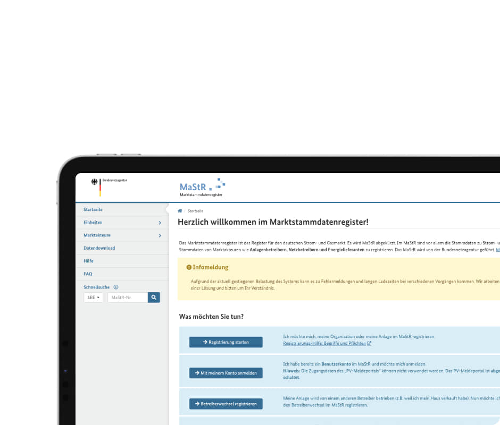
Task: Expand the Einheiten submenu chevron
Action: 160,223
